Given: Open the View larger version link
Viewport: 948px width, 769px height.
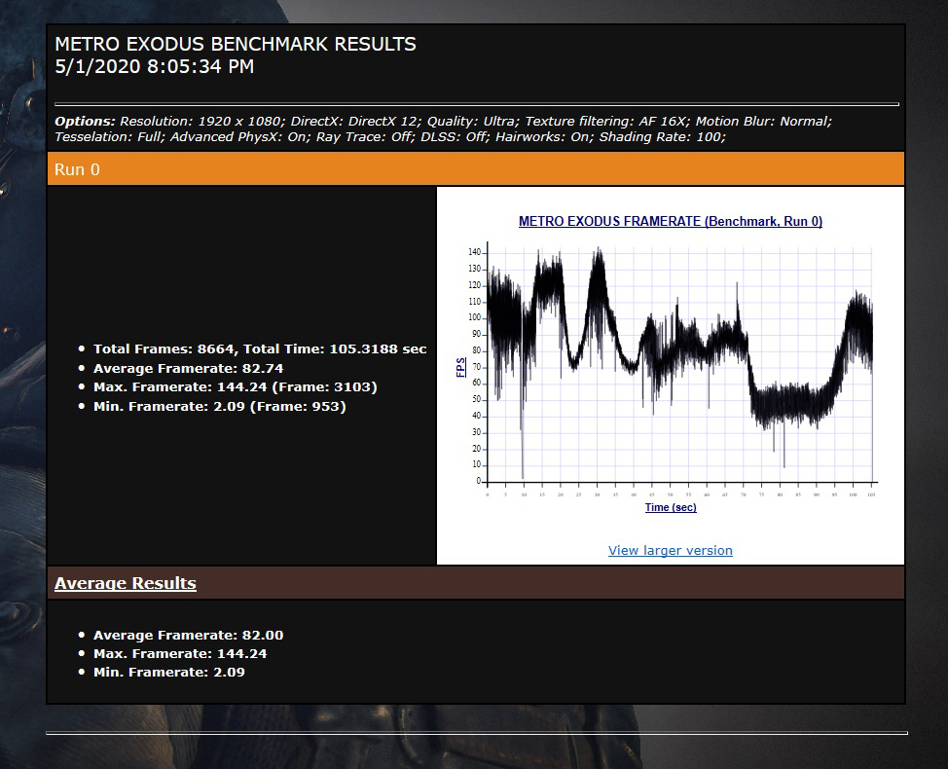Looking at the screenshot, I should (x=670, y=550).
